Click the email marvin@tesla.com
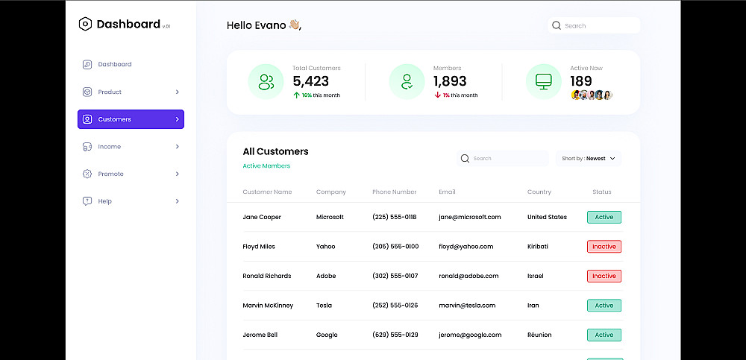Screen dimensions: 746x360 (467, 306)
